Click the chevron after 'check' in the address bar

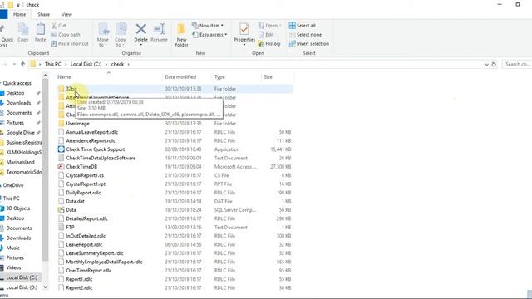tap(129, 64)
